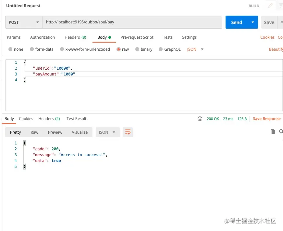The height and width of the screenshot is (231, 283).
Task: Open the comments icon at top right
Action: click(x=280, y=6)
